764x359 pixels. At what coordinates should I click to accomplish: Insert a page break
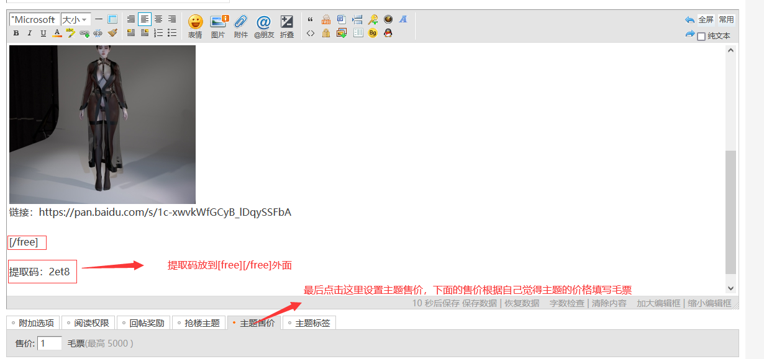[x=357, y=19]
